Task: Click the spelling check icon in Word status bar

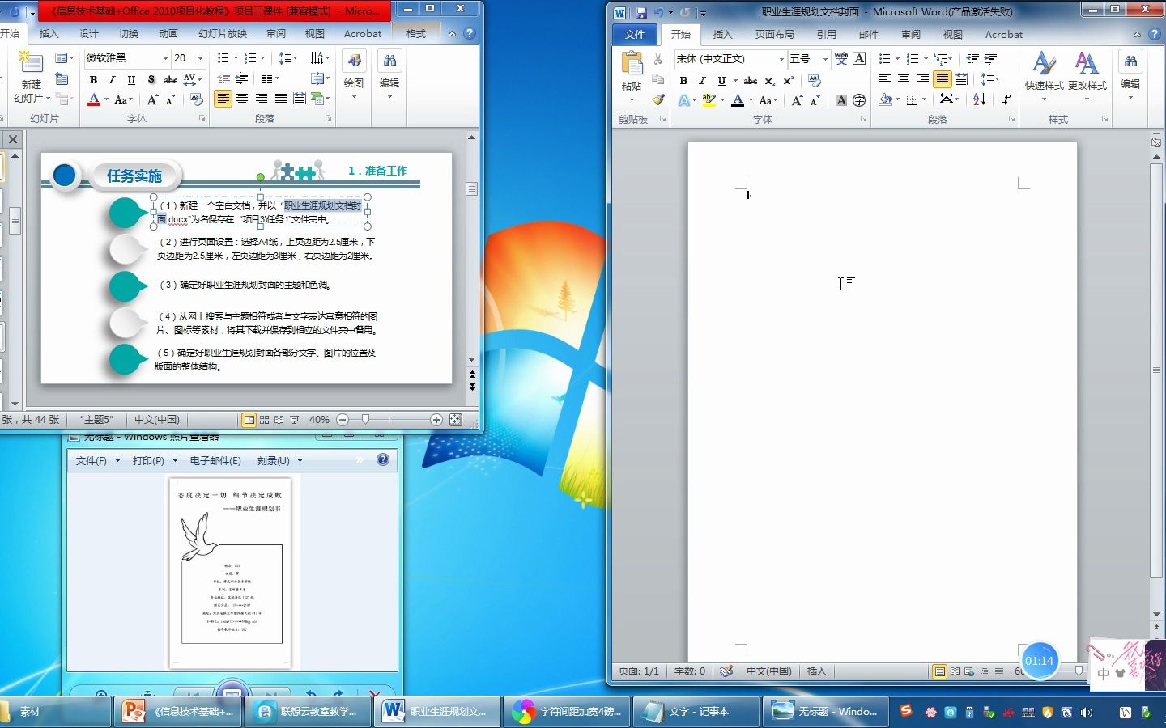Action: [726, 671]
